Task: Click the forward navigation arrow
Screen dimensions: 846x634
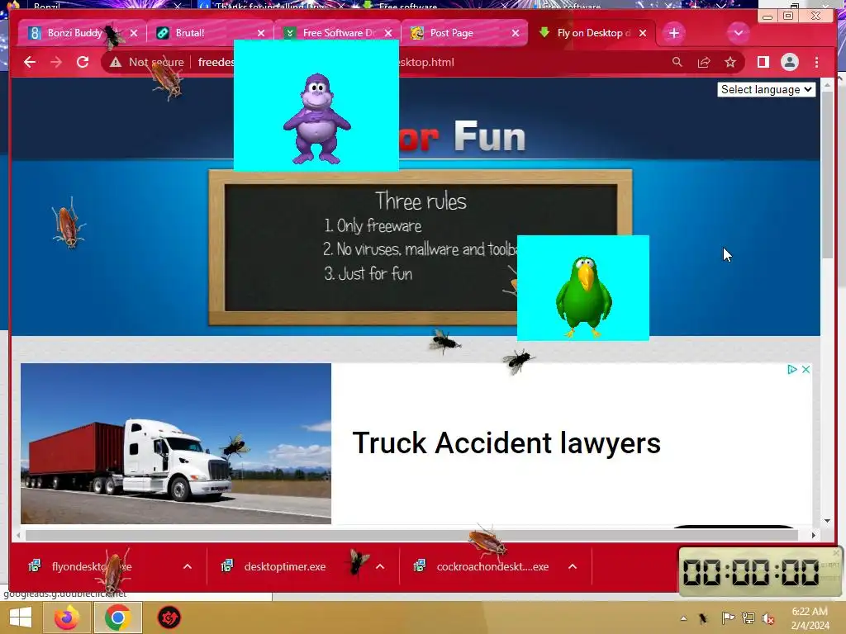Action: point(56,62)
